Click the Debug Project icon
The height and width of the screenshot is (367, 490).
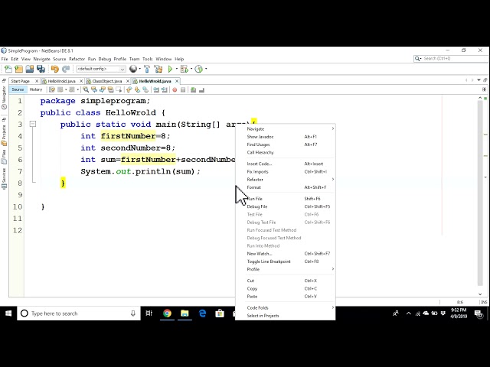(184, 69)
